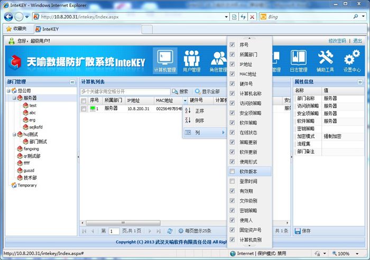Toggle the select-all checkbox in grid header

click(x=84, y=101)
